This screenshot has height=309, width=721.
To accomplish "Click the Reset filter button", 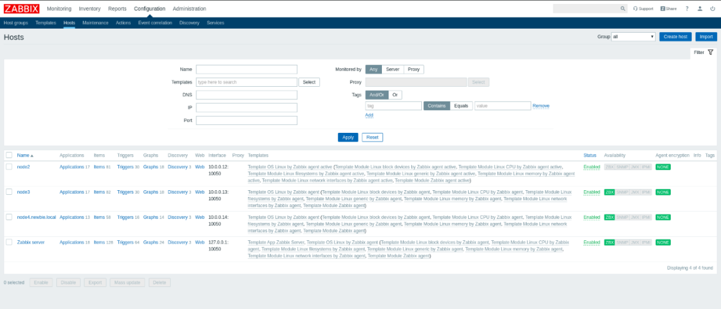I will click(x=373, y=137).
